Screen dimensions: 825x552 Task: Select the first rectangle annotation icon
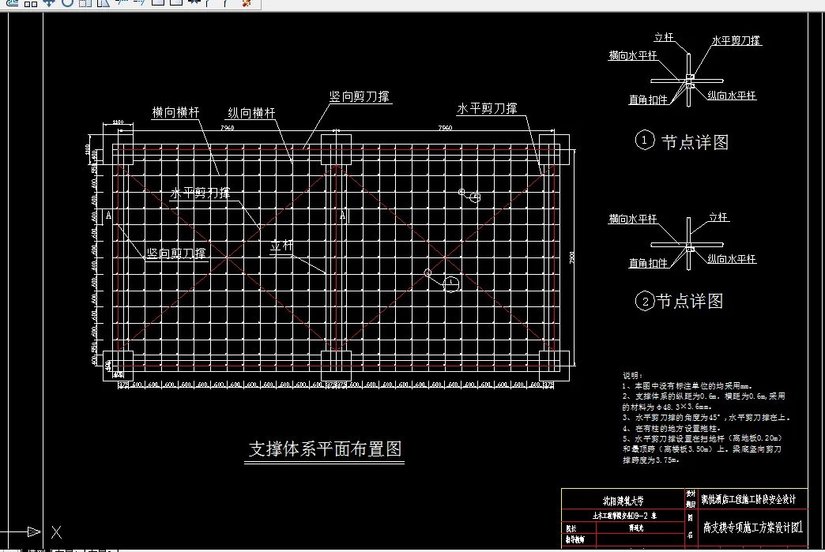click(158, 5)
